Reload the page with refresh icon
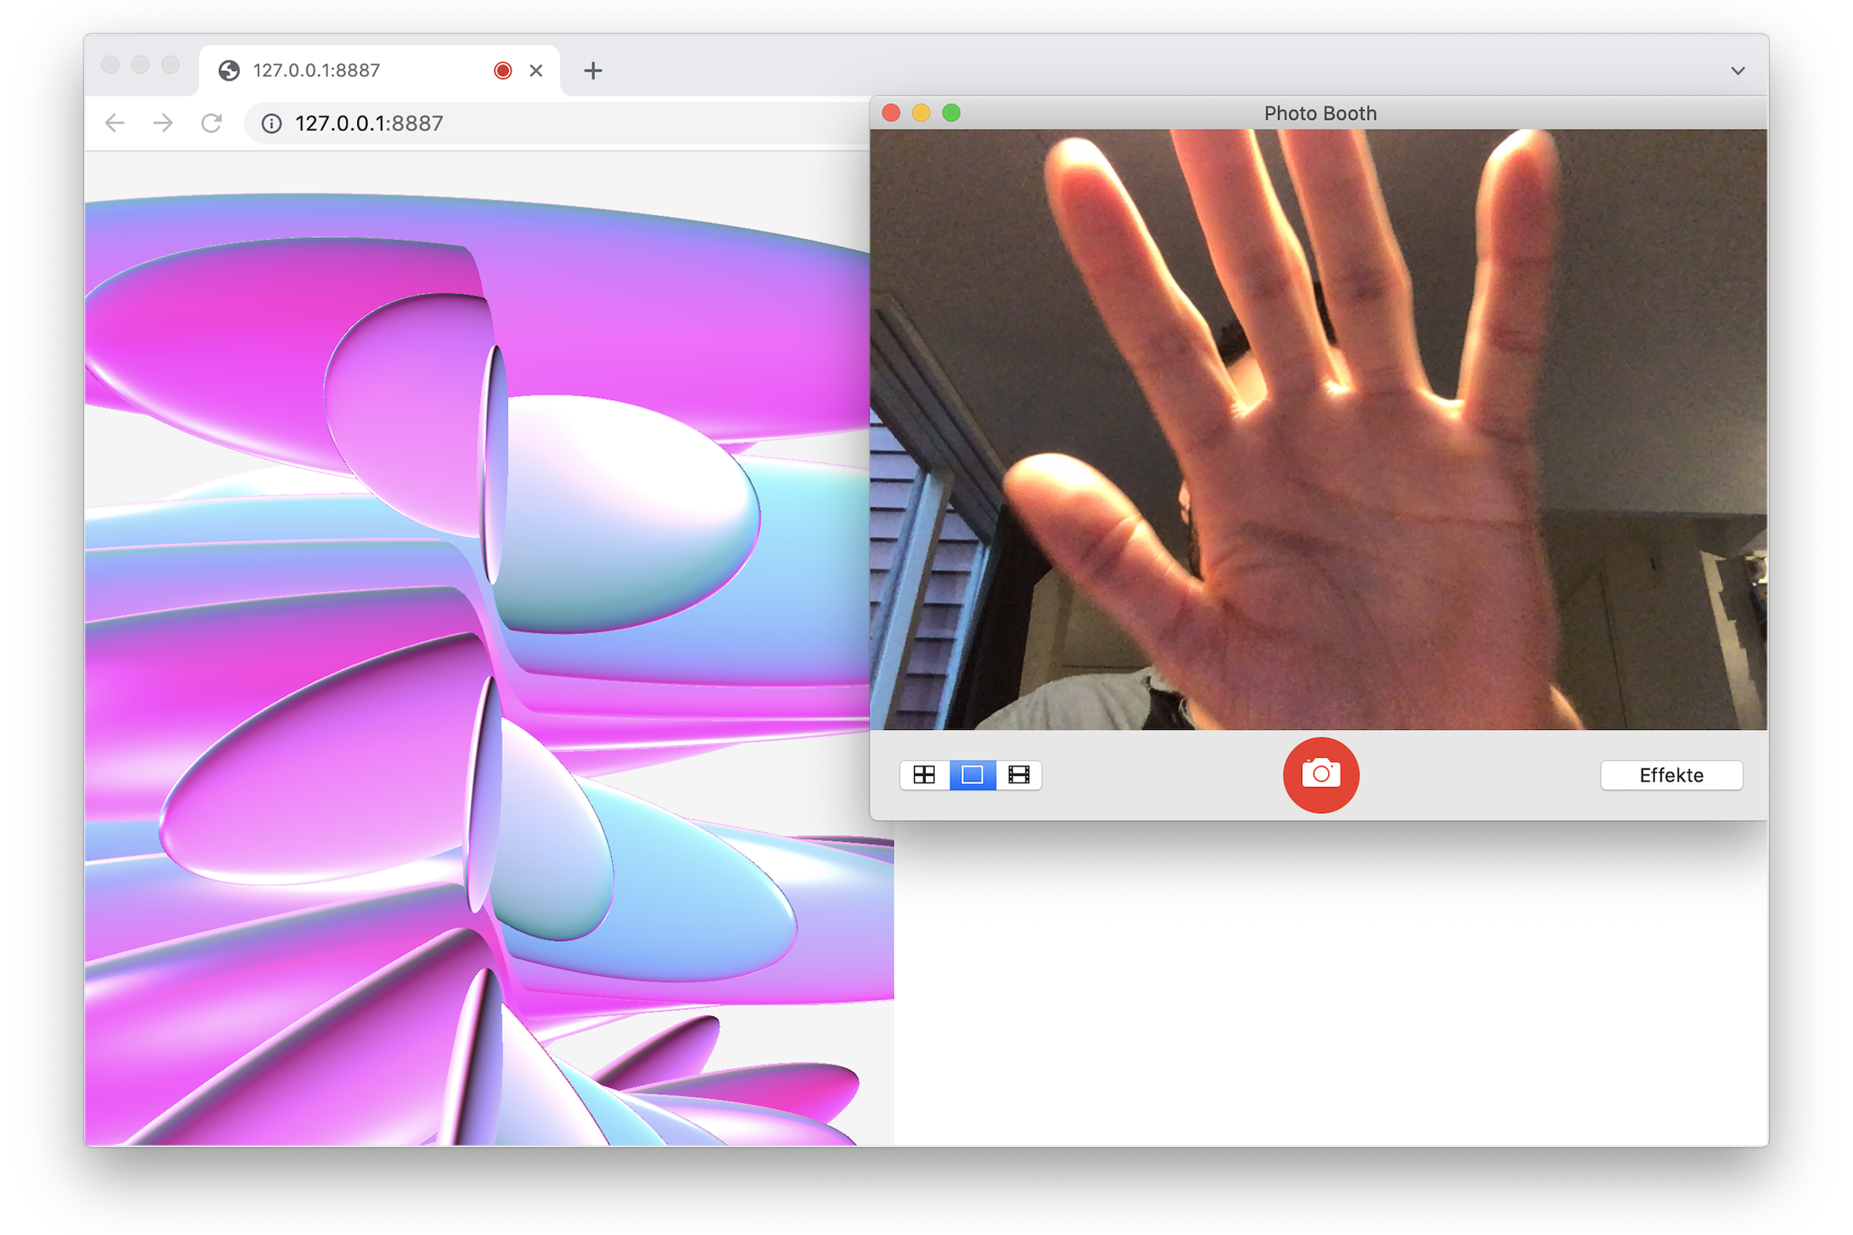The image size is (1853, 1235). 211,123
